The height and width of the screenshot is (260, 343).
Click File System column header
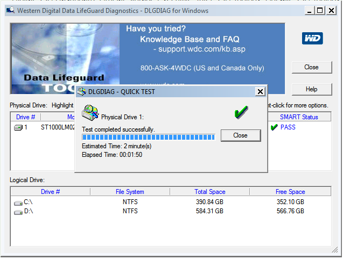[x=130, y=192]
